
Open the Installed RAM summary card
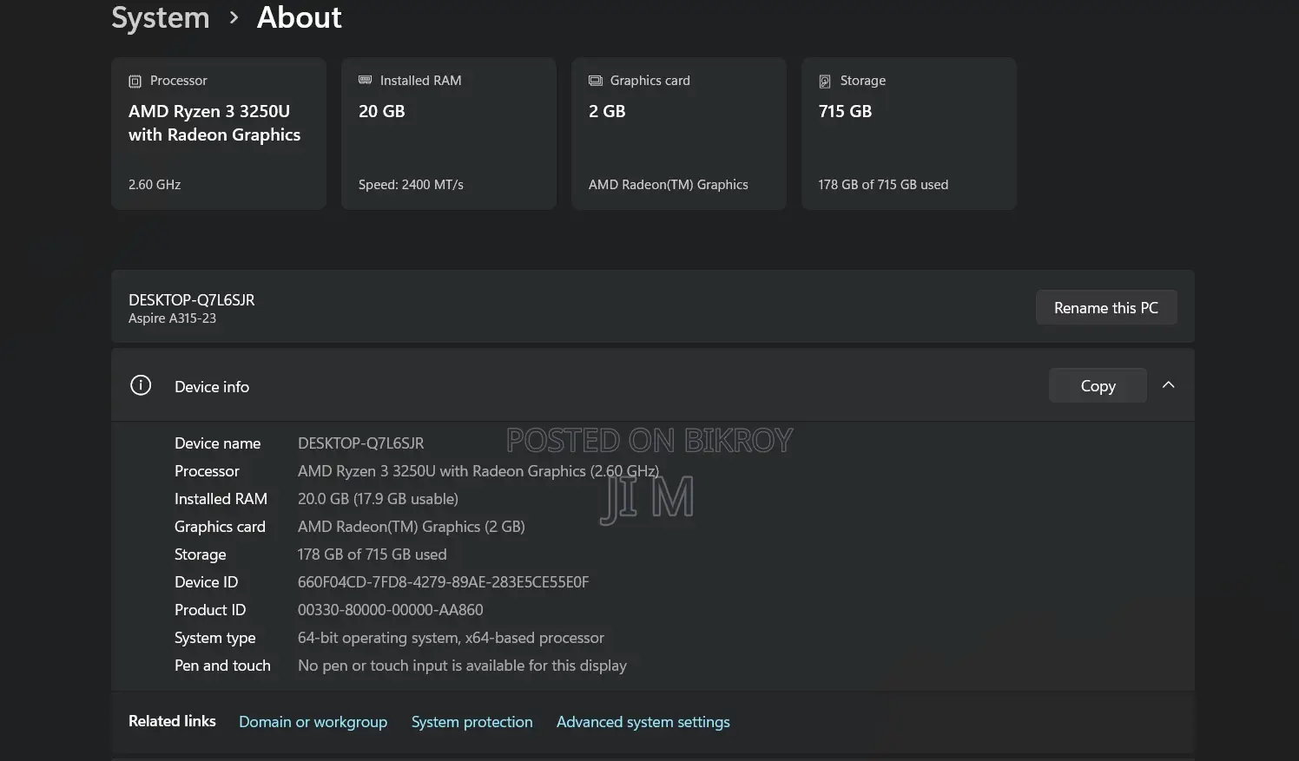tap(449, 134)
